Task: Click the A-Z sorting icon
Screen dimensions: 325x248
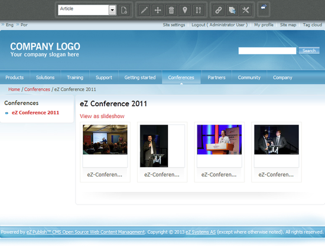Action: tap(199, 10)
